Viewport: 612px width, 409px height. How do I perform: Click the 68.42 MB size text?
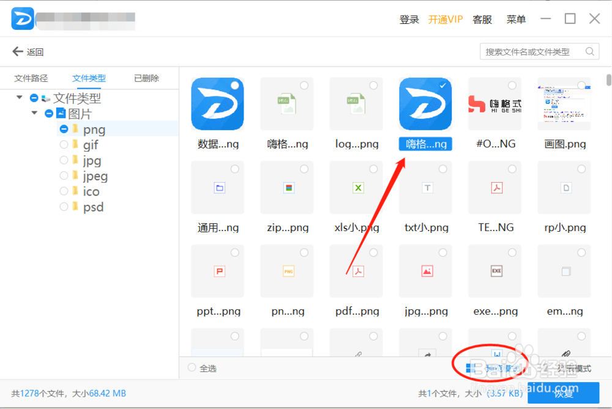click(x=107, y=393)
